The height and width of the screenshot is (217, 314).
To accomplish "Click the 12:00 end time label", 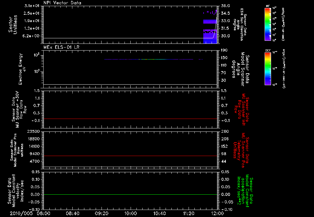I will point(217,213).
